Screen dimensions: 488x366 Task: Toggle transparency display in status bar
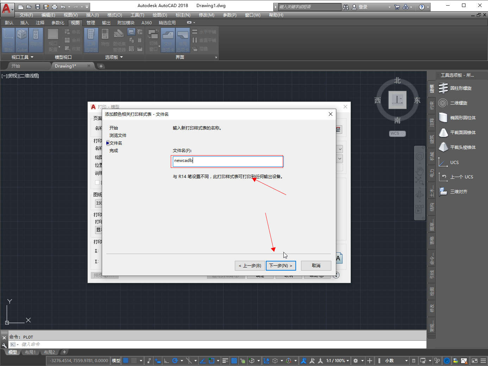[x=234, y=361]
